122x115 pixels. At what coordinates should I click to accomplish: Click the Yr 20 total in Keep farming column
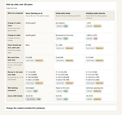32,80
